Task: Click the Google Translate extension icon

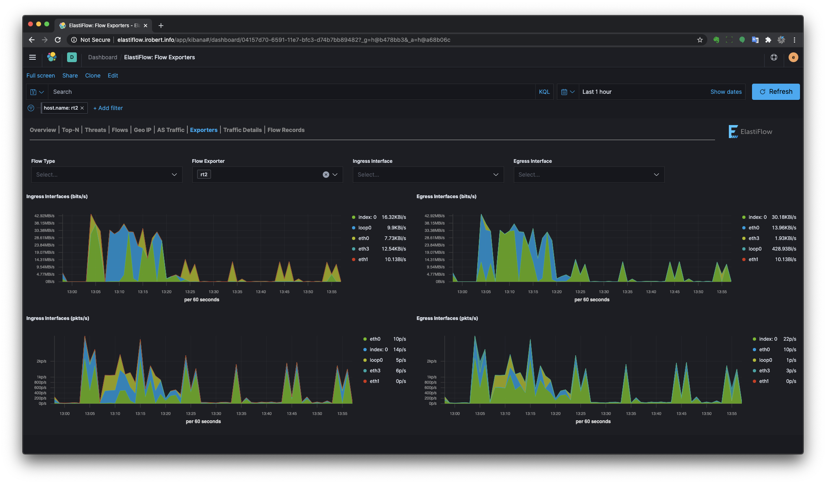Action: point(755,40)
